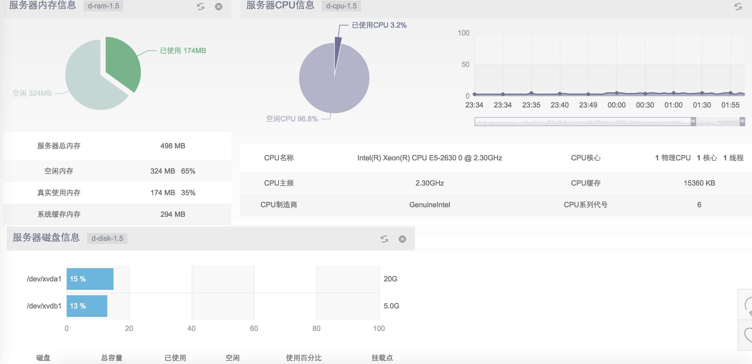This screenshot has width=752, height=364.
Task: Click the 324 MB 65% free memory value
Action: pos(173,171)
